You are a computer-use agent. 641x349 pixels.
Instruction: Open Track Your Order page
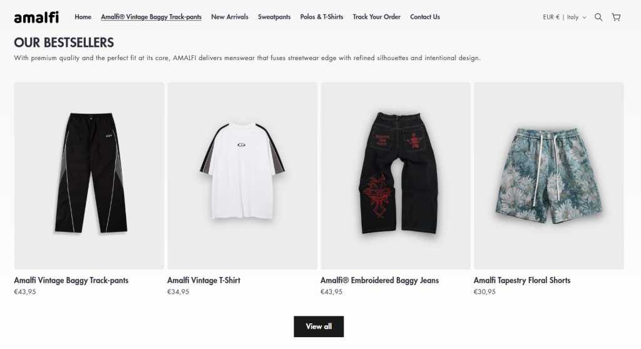pos(376,17)
